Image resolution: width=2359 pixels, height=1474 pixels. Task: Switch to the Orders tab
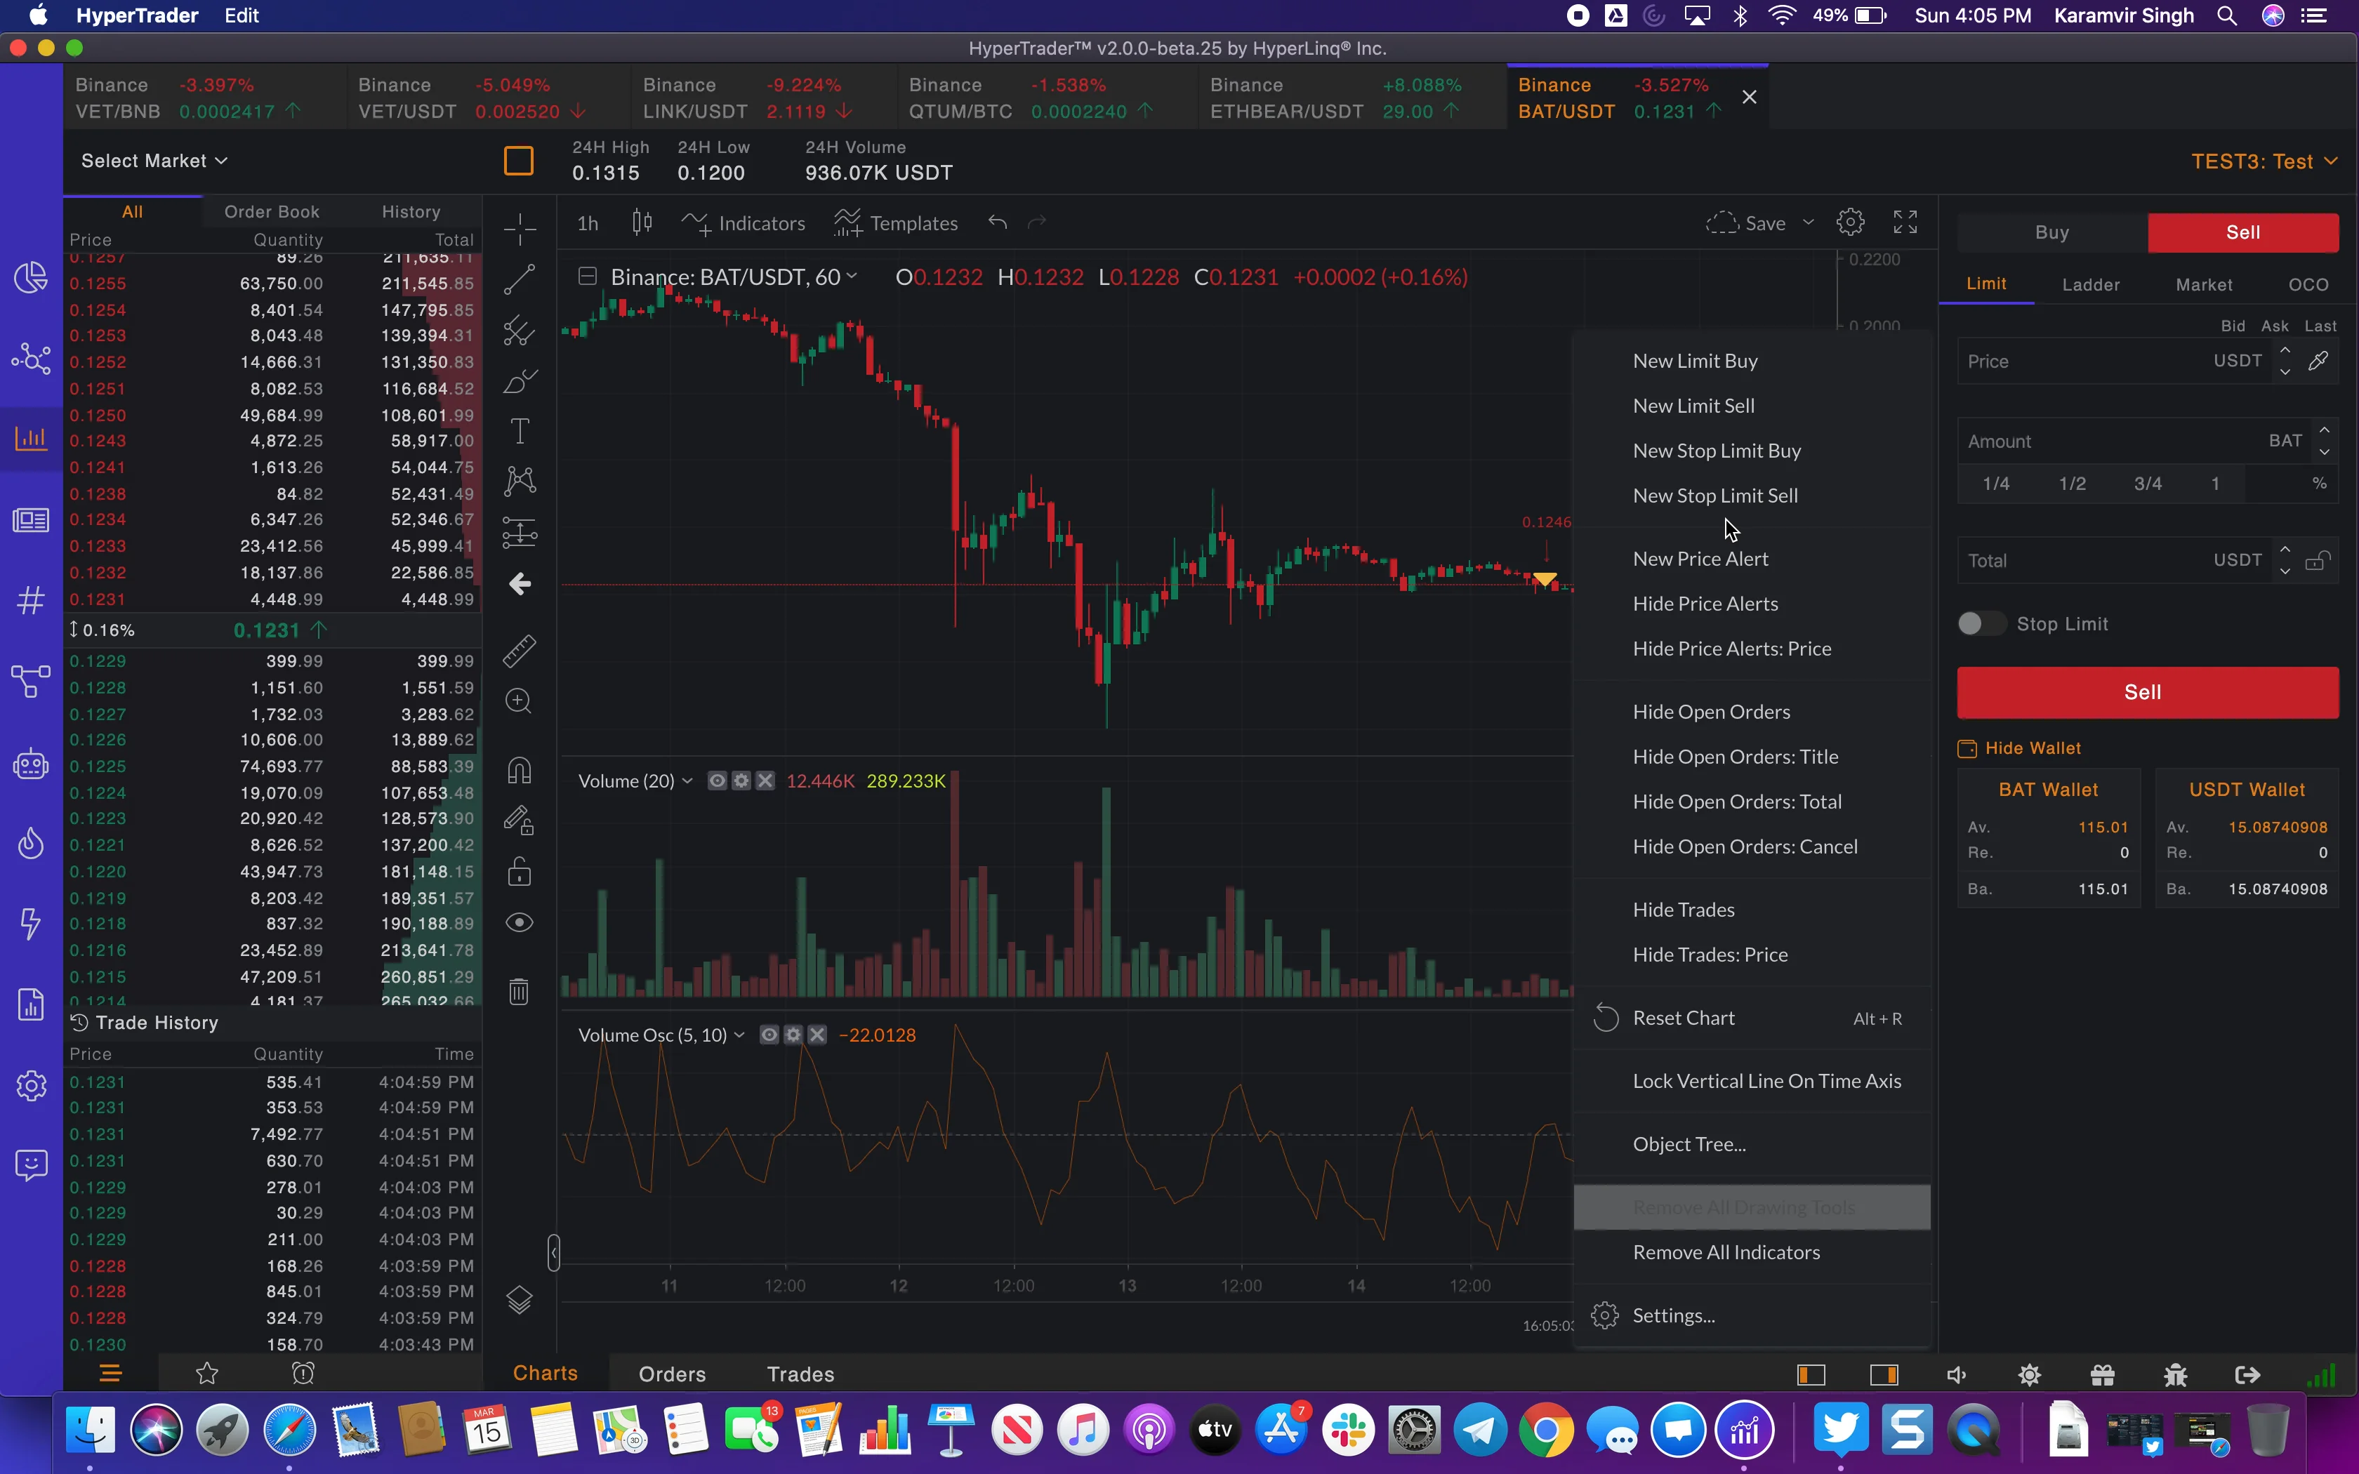(x=672, y=1374)
